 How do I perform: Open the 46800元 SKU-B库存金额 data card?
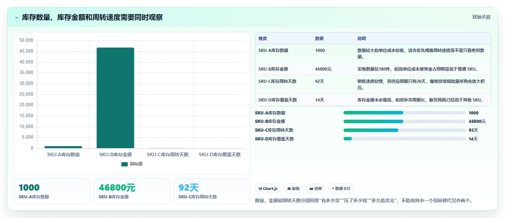click(132, 191)
